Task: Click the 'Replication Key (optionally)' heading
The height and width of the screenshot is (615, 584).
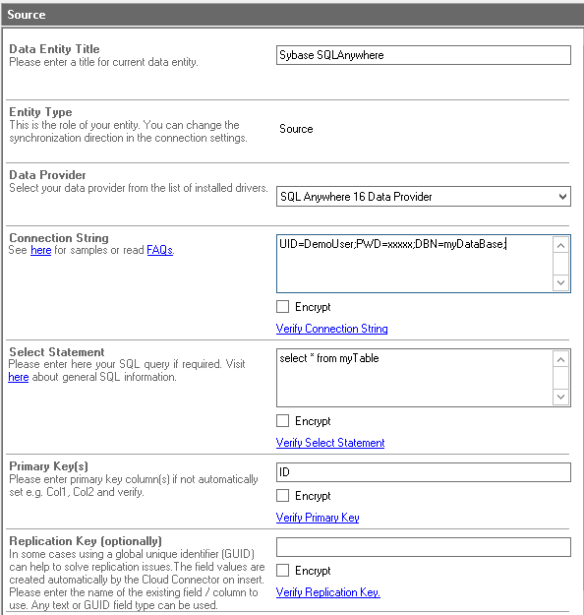Action: click(x=86, y=541)
